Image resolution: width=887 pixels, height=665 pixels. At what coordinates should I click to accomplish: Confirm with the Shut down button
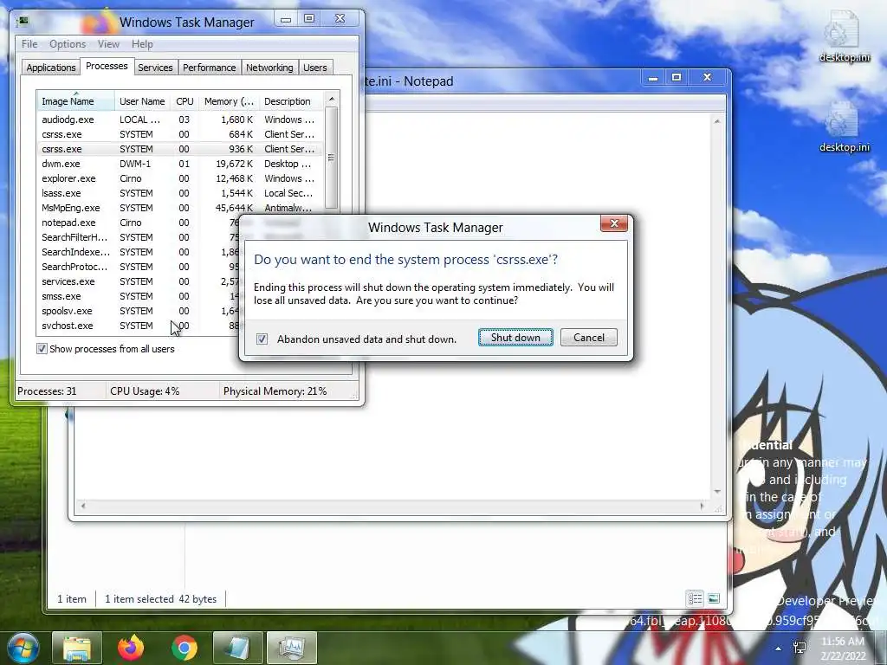515,338
